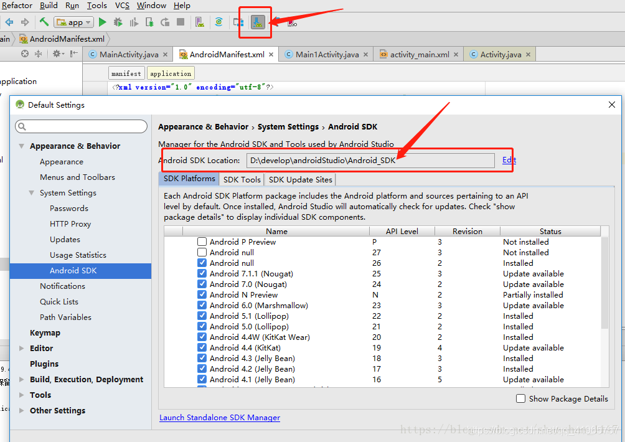Click the green hammer Make Project icon
Viewport: 625px width, 442px height.
click(44, 22)
